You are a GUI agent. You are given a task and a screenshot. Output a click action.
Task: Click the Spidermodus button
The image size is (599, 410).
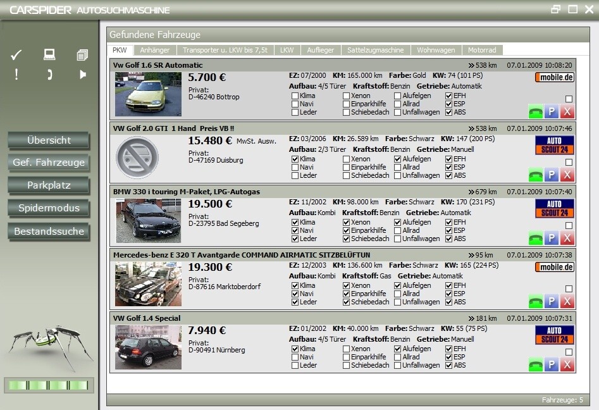click(49, 208)
